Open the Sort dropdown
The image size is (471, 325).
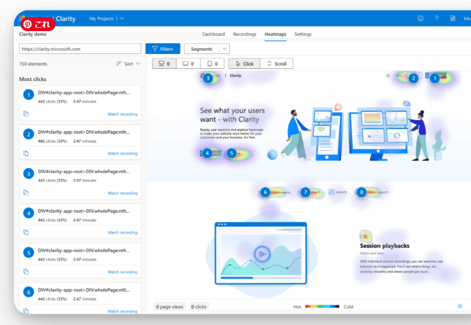click(128, 64)
